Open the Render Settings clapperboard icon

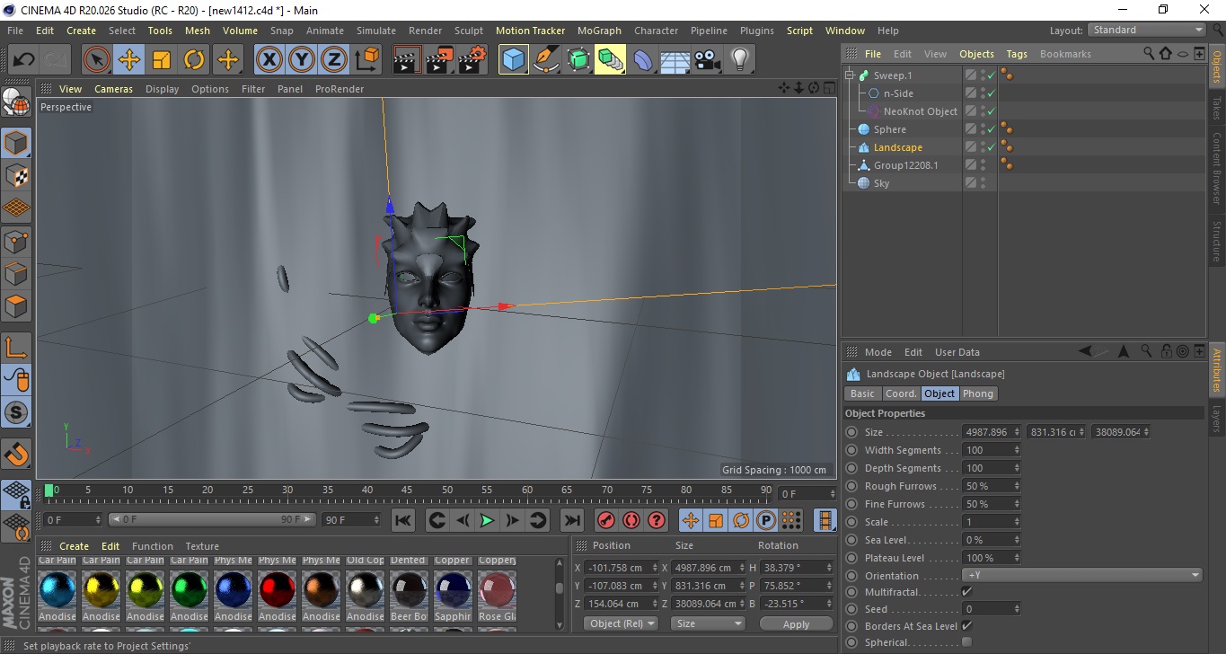tap(472, 60)
